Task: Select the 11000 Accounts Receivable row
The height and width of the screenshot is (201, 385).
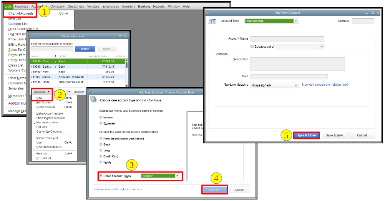Action: pos(77,77)
